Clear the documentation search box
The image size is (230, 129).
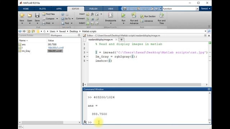point(197,9)
